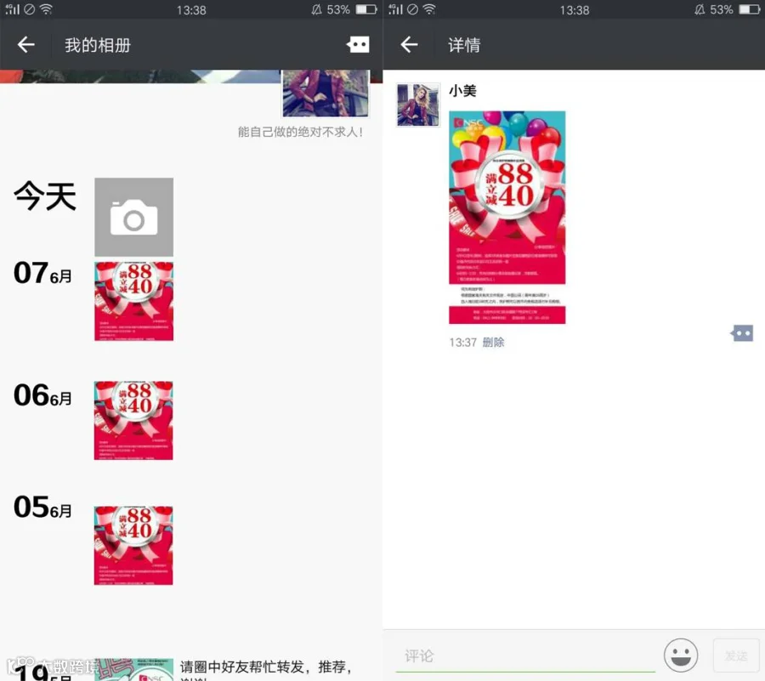765x681 pixels.
Task: Open 小美 profile avatar in details
Action: point(418,105)
